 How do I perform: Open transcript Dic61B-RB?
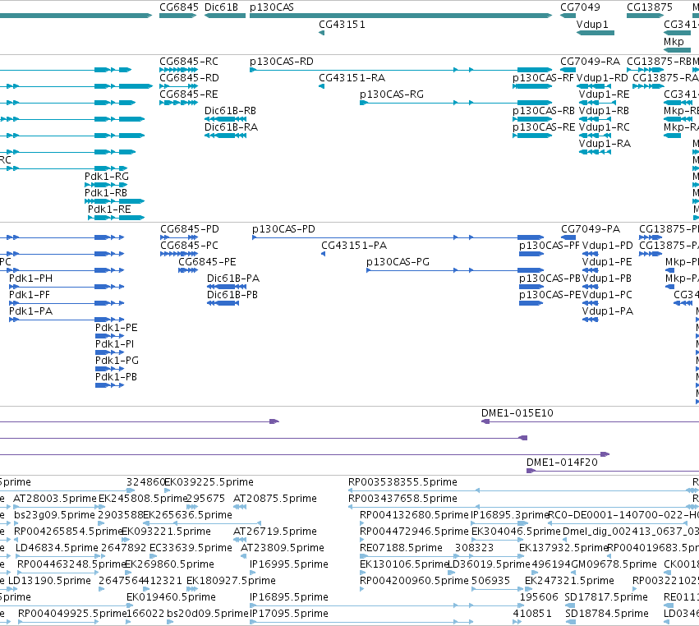(x=230, y=111)
